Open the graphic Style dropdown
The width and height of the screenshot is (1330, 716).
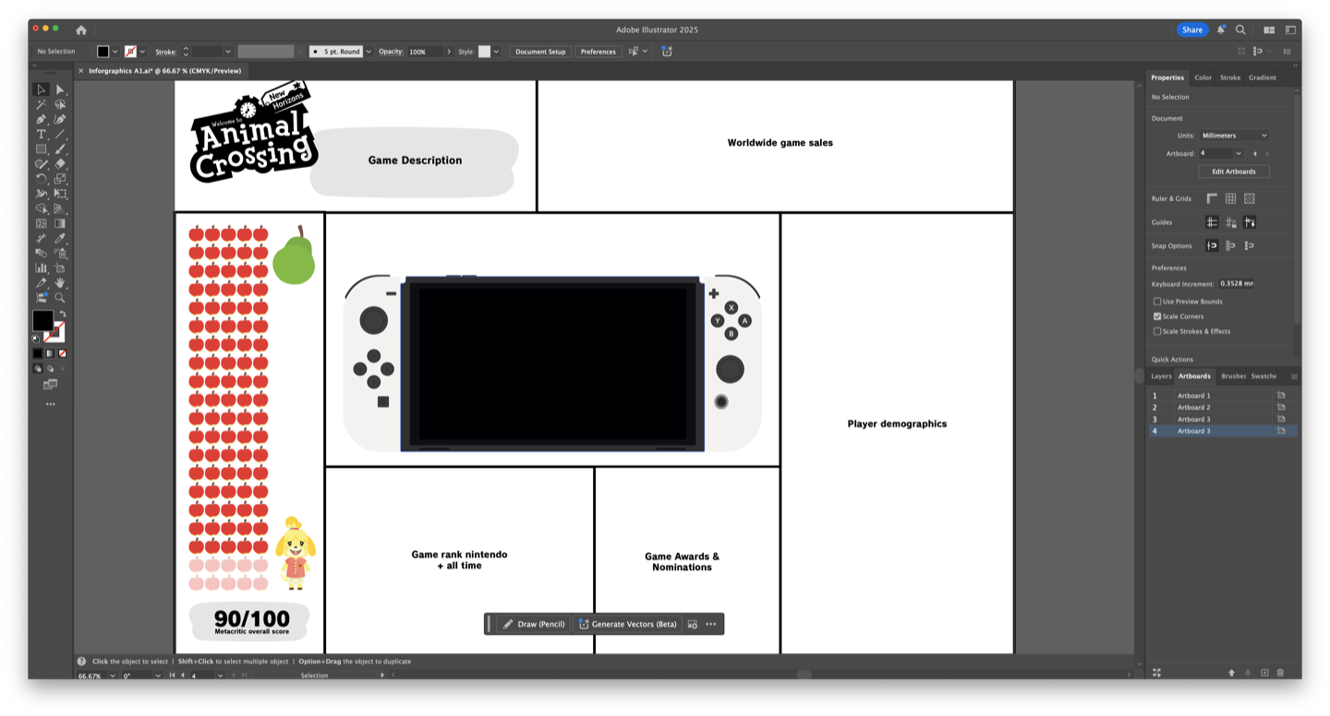coord(496,52)
